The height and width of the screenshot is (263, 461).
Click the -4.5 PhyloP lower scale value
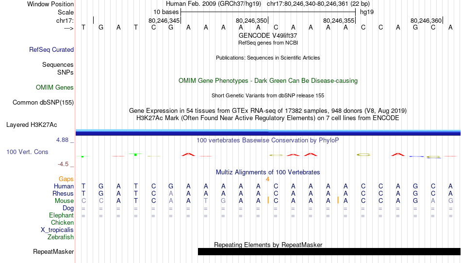tap(63, 164)
